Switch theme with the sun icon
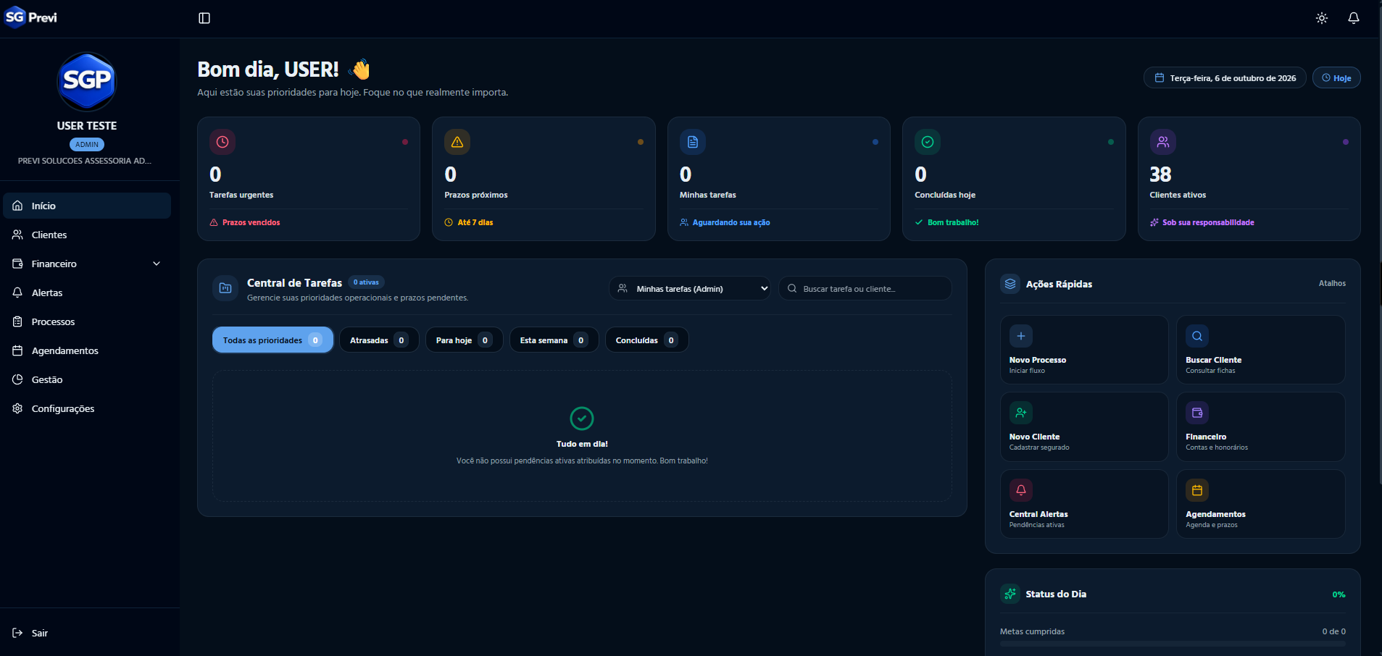1382x656 pixels. coord(1322,18)
